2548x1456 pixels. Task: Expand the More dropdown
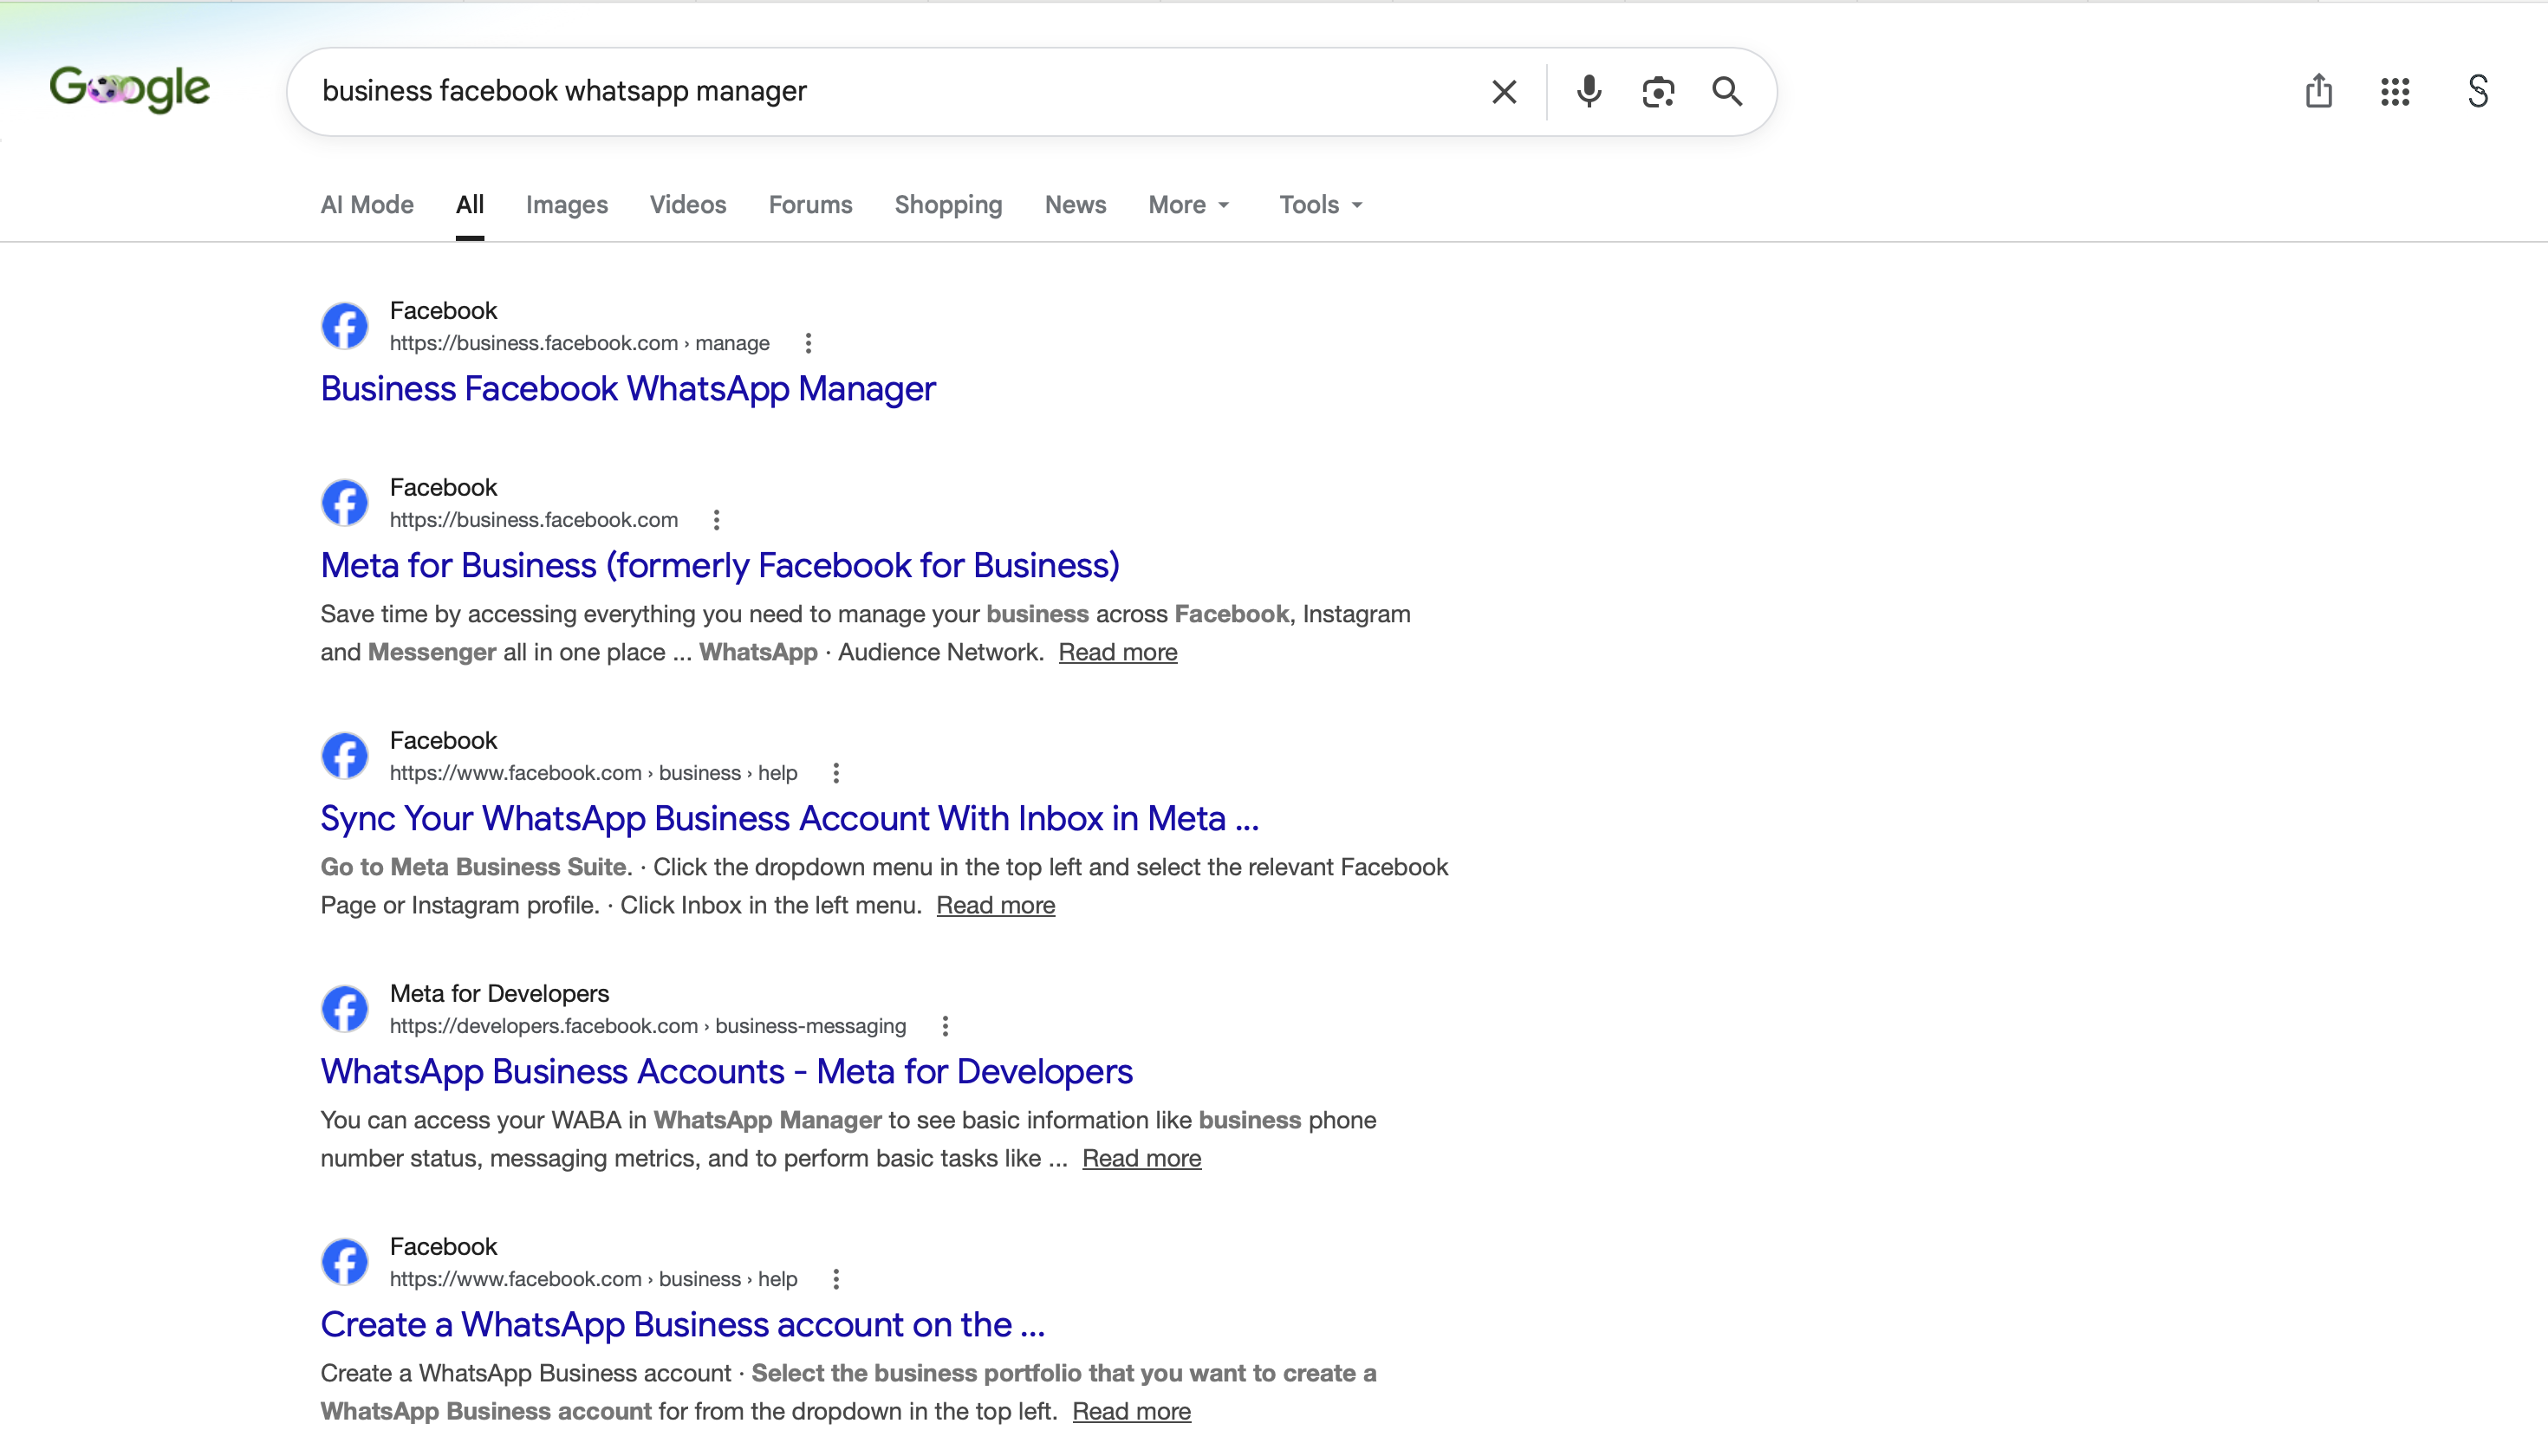tap(1189, 204)
